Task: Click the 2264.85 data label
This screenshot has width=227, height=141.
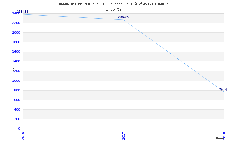Action: (x=123, y=17)
